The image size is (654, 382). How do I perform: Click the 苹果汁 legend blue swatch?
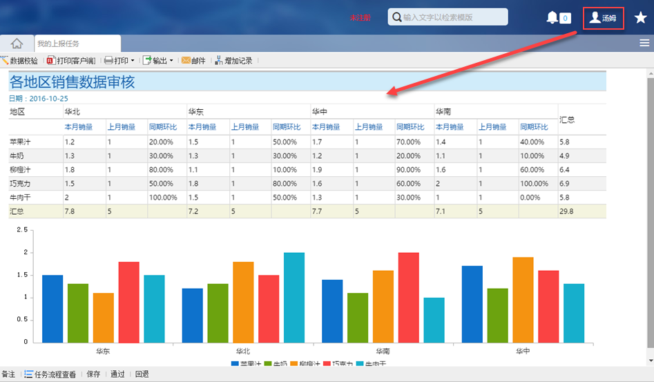click(235, 363)
